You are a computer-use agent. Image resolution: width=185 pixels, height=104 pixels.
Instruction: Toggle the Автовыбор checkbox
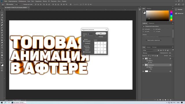7,4
